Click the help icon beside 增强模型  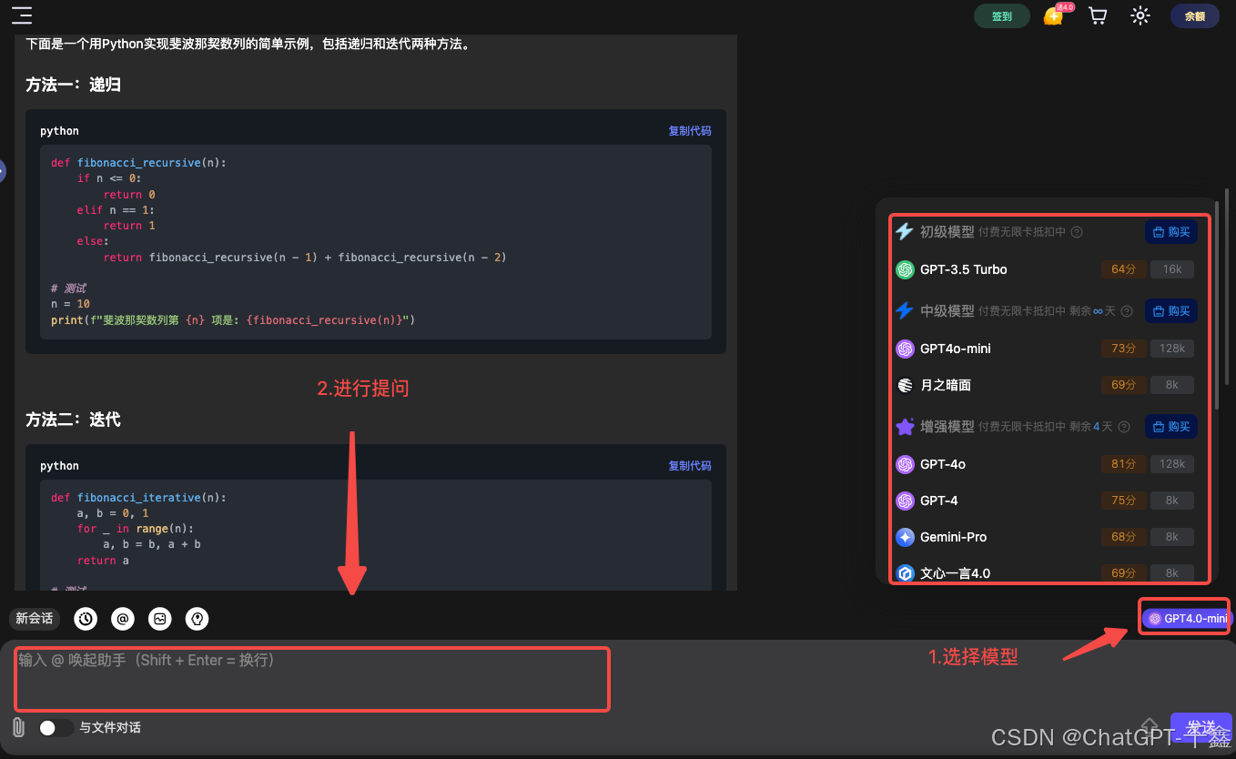[1126, 426]
